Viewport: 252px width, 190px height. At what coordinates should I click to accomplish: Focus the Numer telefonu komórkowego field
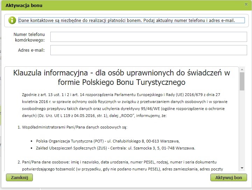(x=149, y=37)
